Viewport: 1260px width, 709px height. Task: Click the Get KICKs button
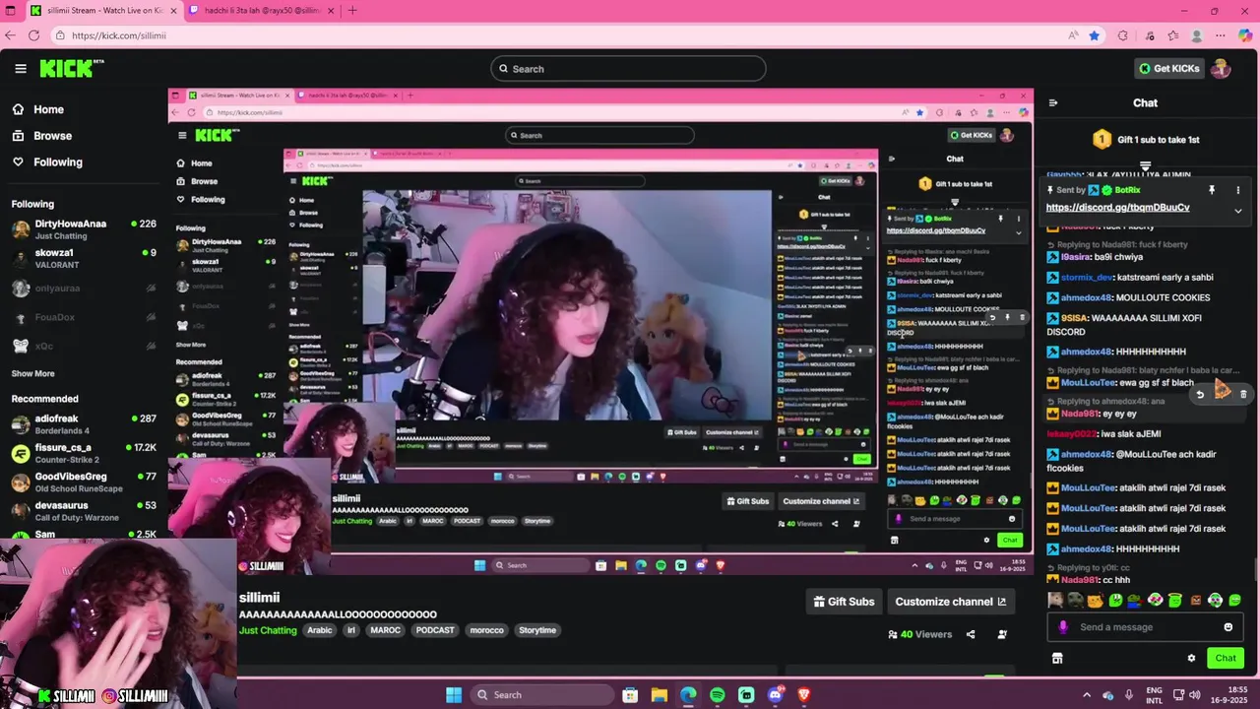pos(1168,68)
